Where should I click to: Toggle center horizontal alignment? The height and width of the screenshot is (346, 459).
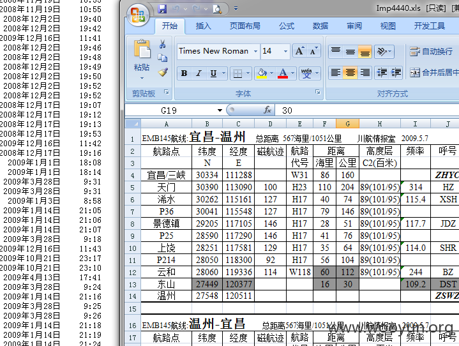[350, 72]
